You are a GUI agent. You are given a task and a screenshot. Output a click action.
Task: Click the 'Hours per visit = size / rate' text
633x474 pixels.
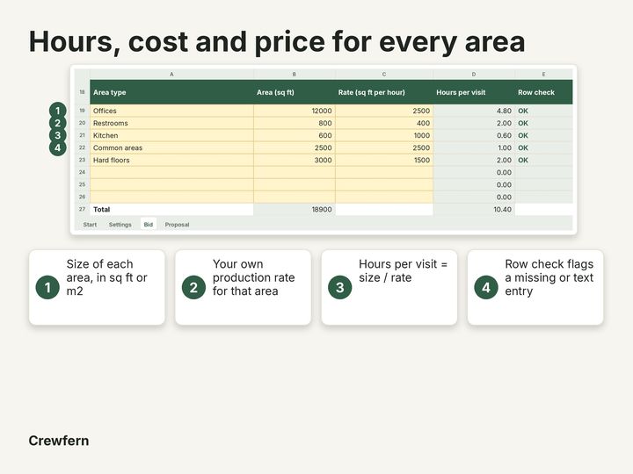pyautogui.click(x=403, y=271)
